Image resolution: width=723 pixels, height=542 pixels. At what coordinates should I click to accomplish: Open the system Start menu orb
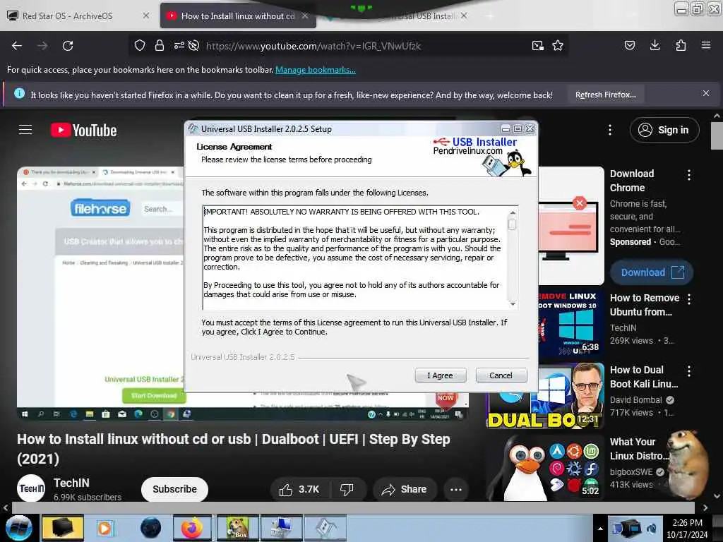click(x=19, y=528)
